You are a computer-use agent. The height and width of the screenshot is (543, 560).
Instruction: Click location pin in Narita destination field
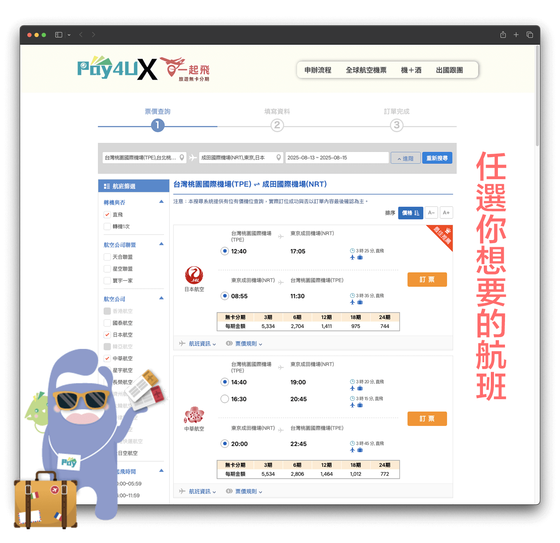(279, 158)
